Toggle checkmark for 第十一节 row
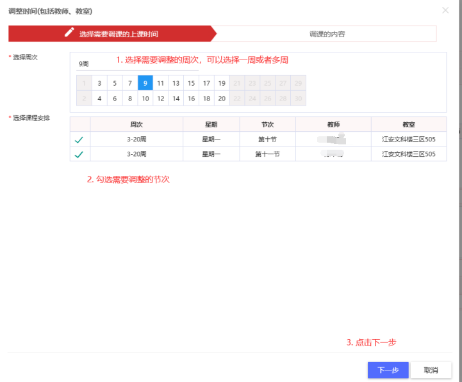The image size is (462, 382). (x=79, y=154)
